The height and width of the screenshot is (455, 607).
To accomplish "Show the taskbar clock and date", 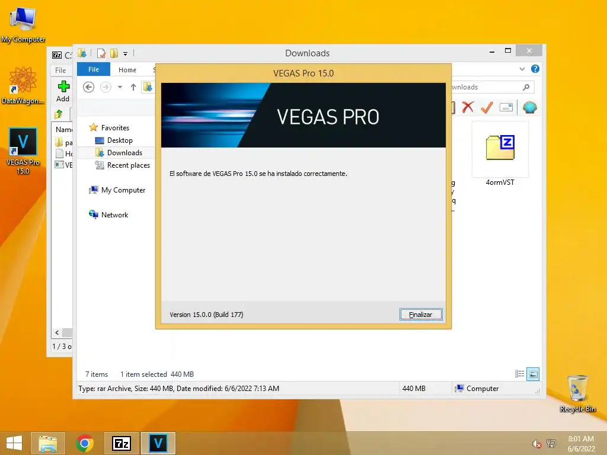I will [x=581, y=444].
